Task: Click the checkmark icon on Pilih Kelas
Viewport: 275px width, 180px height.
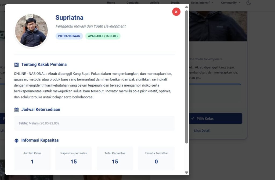Action: [x=193, y=118]
